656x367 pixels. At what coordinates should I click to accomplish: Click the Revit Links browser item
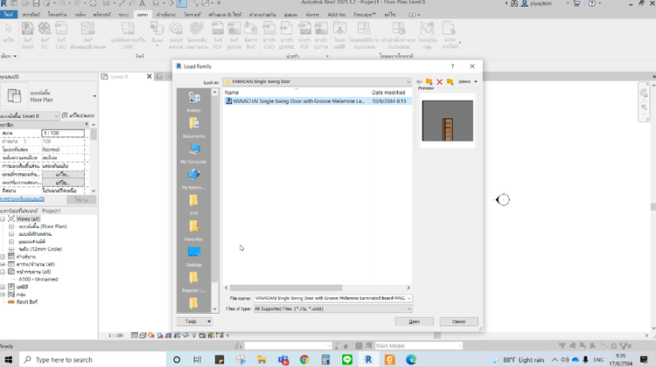click(27, 301)
